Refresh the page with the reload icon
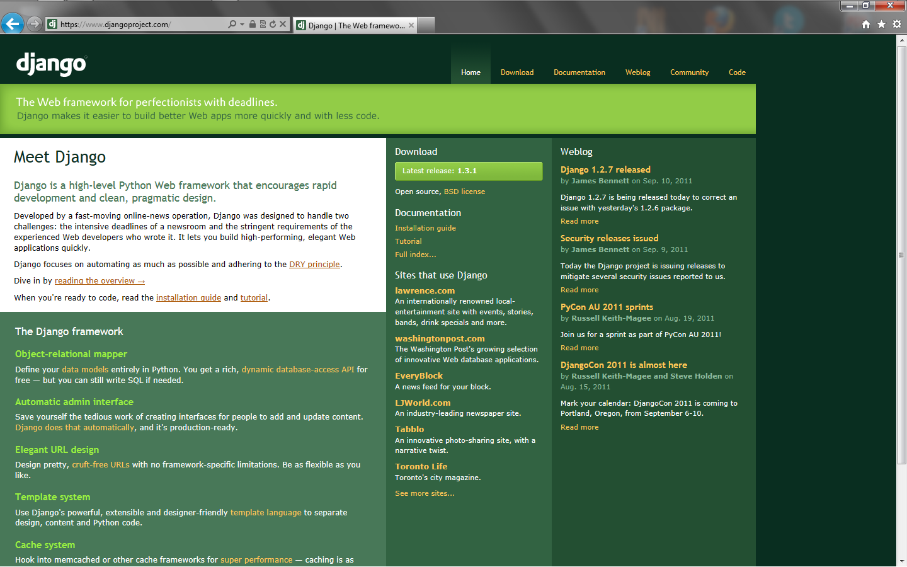Screen dimensions: 907x567 [273, 24]
